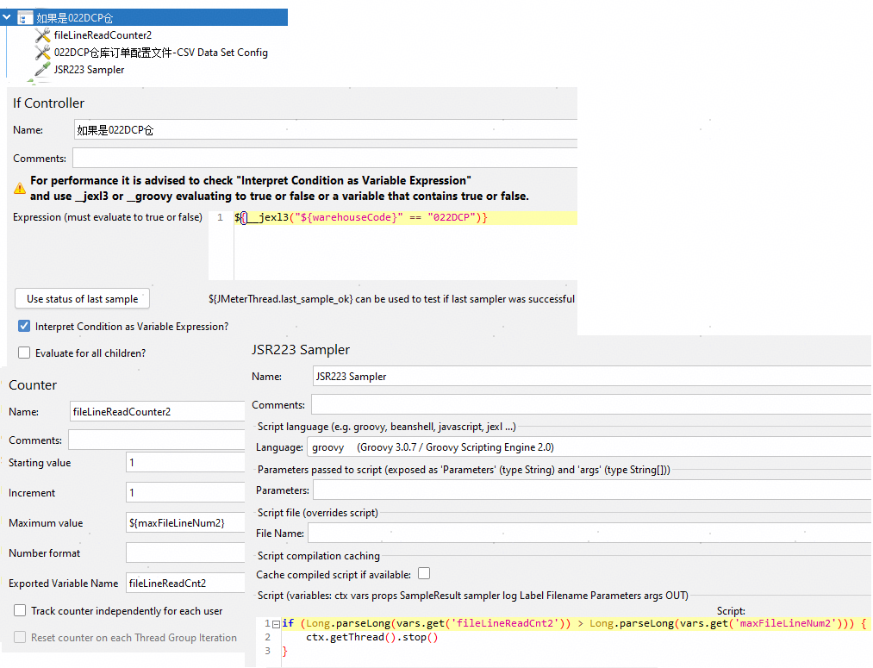Click Use status of last sample button
Image resolution: width=873 pixels, height=668 pixels.
pos(83,299)
